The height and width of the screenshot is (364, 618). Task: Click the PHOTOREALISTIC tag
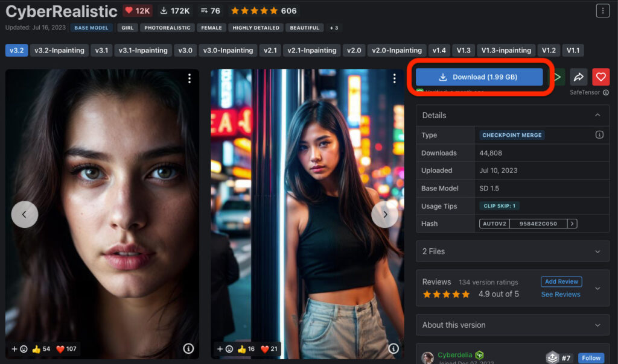tap(167, 28)
